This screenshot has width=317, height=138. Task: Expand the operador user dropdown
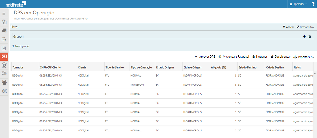point(298,4)
